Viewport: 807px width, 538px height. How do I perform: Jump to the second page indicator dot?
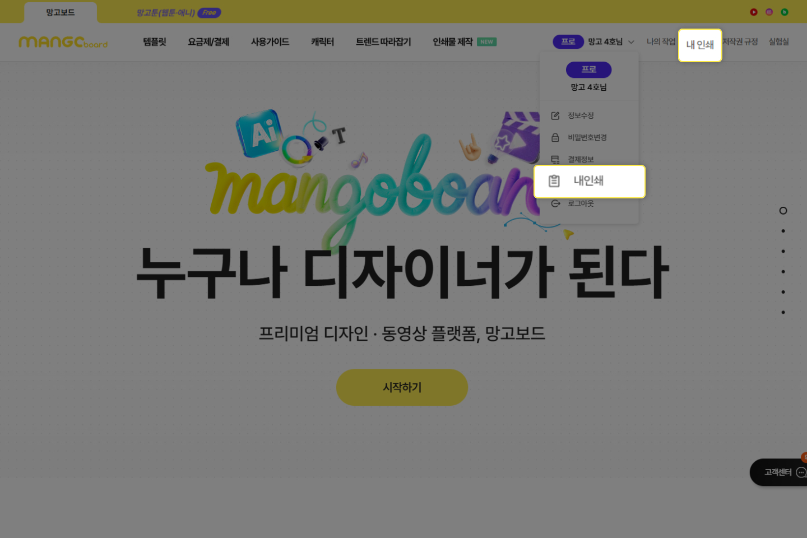click(783, 231)
